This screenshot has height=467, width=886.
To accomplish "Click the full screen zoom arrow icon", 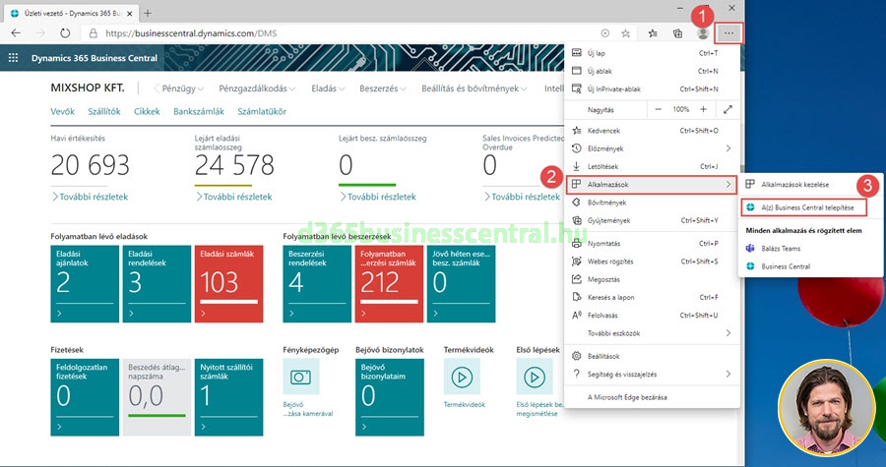I will point(728,109).
